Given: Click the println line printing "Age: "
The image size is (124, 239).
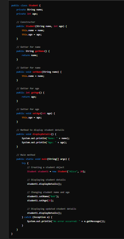Looking at the screenshot, I should (x=44, y=143).
